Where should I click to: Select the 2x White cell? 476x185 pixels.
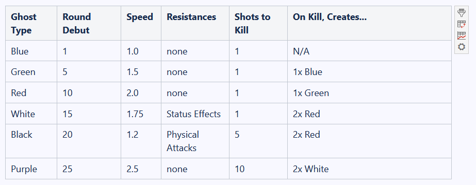(369, 169)
